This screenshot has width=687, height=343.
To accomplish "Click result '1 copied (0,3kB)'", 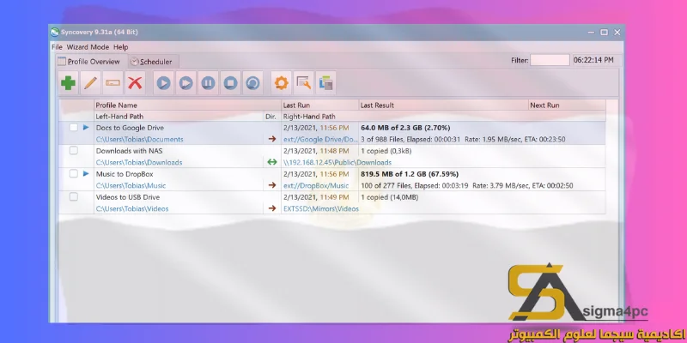I will tap(386, 151).
